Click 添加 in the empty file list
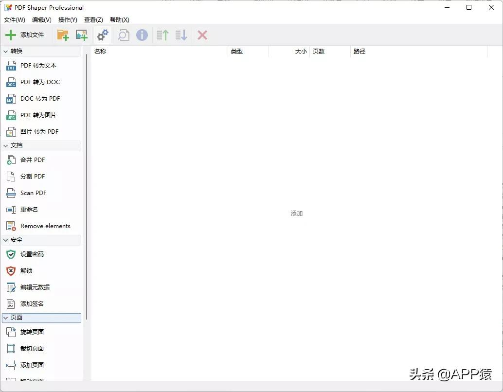Image resolution: width=503 pixels, height=392 pixels. click(296, 213)
